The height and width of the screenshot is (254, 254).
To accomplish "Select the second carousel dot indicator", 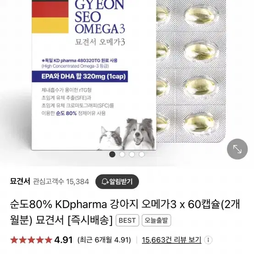I will pyautogui.click(x=122, y=155).
